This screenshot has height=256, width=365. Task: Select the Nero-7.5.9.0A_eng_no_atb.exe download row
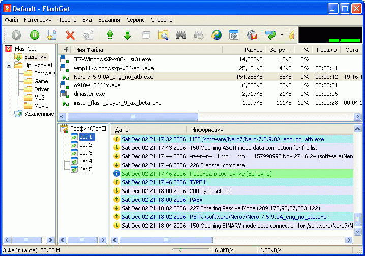[209, 77]
